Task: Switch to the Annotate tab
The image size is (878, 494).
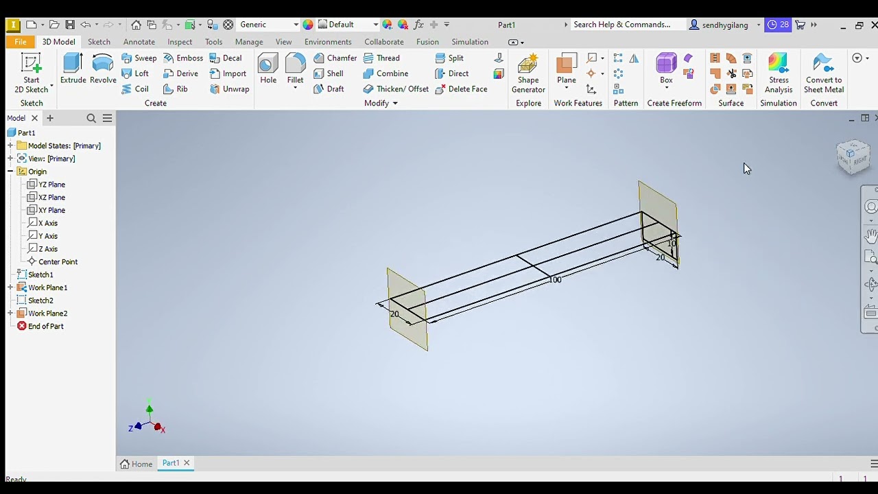Action: (139, 42)
